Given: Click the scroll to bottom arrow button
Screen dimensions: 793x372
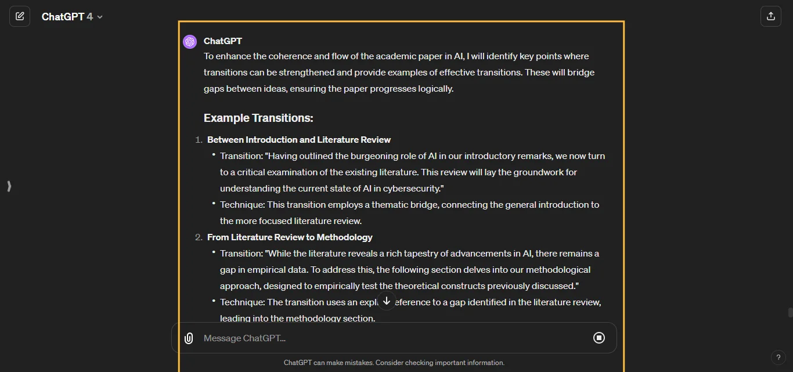Looking at the screenshot, I should click(387, 300).
